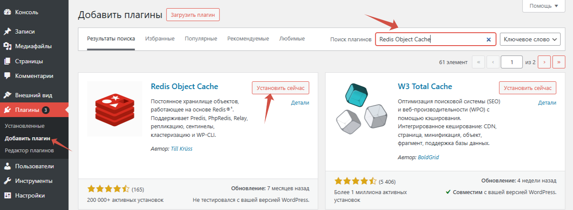Switch to the Популярные tab
The width and height of the screenshot is (573, 210).
pos(201,39)
